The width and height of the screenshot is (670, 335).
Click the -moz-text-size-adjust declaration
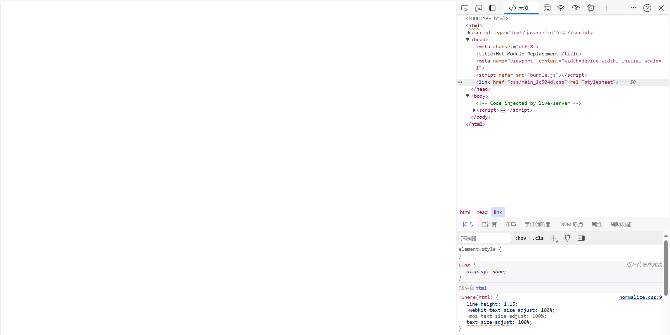(x=506, y=316)
